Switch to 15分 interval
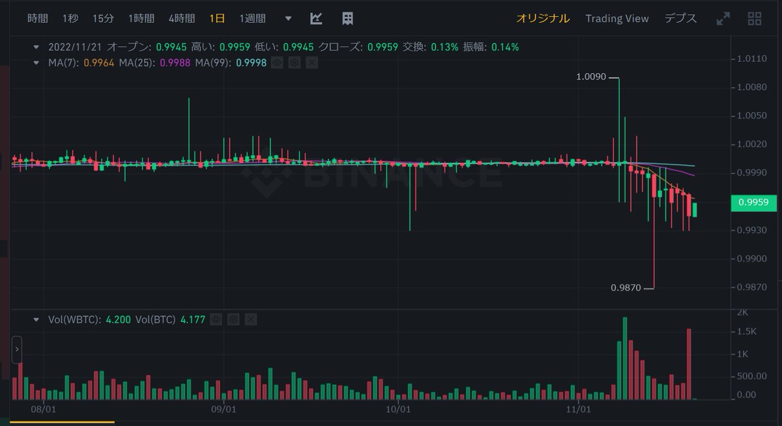The image size is (782, 426). [x=103, y=18]
